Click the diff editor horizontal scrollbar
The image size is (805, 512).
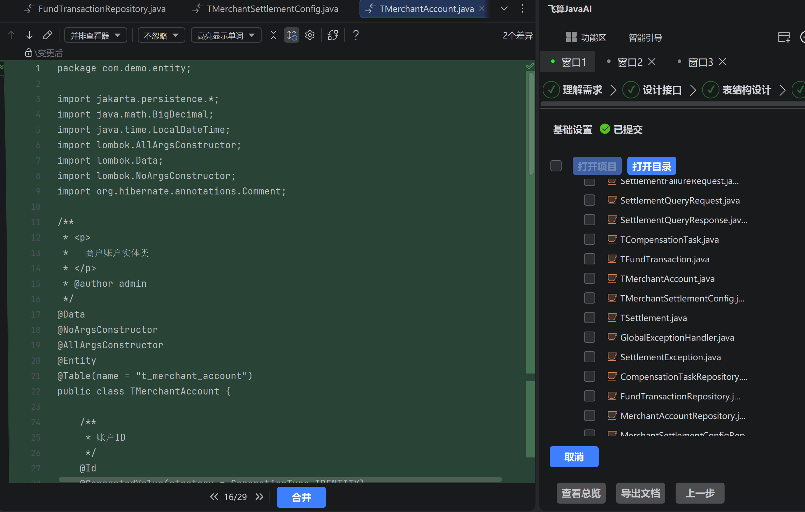click(280, 479)
